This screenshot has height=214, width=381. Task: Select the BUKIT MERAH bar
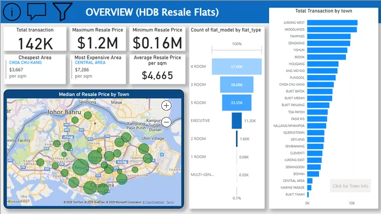[x=320, y=98]
